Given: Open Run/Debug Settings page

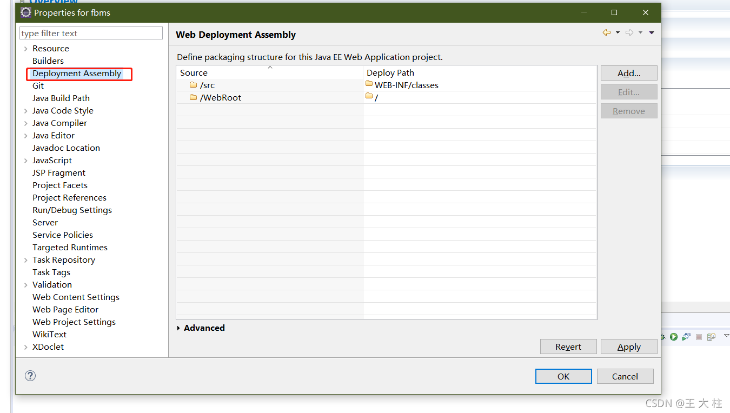Looking at the screenshot, I should 72,210.
